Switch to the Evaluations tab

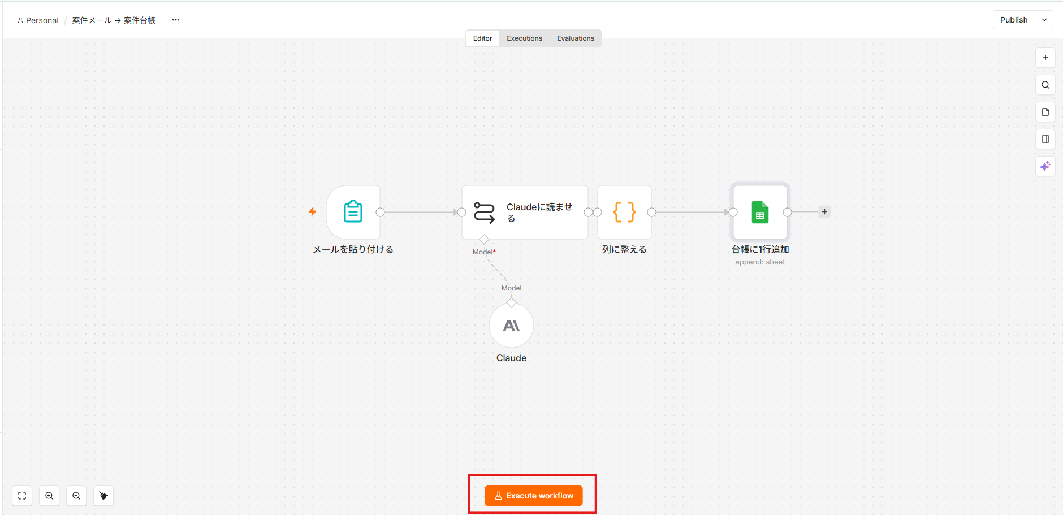coord(576,38)
